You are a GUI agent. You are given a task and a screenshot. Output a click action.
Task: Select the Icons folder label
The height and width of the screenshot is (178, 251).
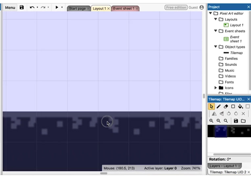click(x=229, y=88)
